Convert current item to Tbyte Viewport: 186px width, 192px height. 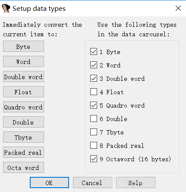23,137
